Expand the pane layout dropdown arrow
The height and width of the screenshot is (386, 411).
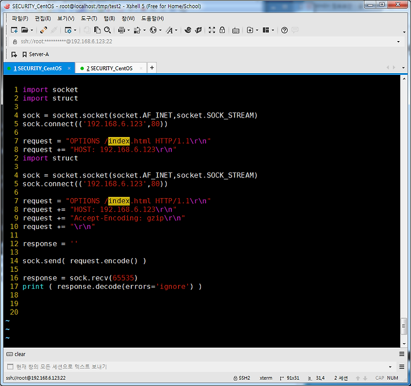pyautogui.click(x=273, y=30)
